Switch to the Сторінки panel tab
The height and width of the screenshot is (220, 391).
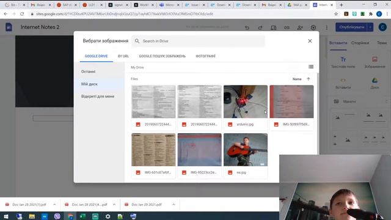pos(360,43)
